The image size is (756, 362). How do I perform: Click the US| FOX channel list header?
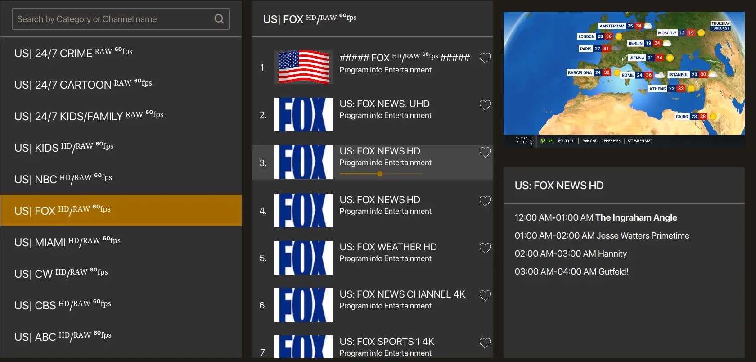tap(310, 18)
